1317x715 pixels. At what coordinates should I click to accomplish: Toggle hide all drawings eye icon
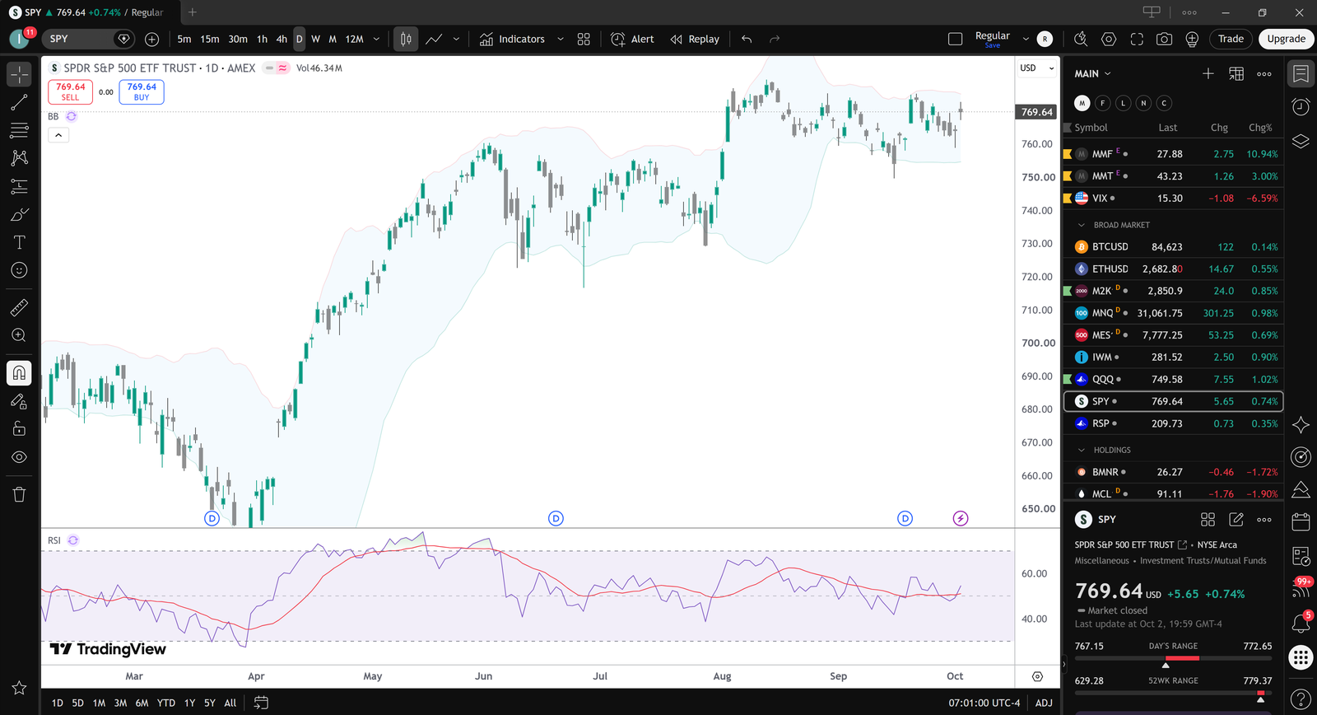click(19, 457)
